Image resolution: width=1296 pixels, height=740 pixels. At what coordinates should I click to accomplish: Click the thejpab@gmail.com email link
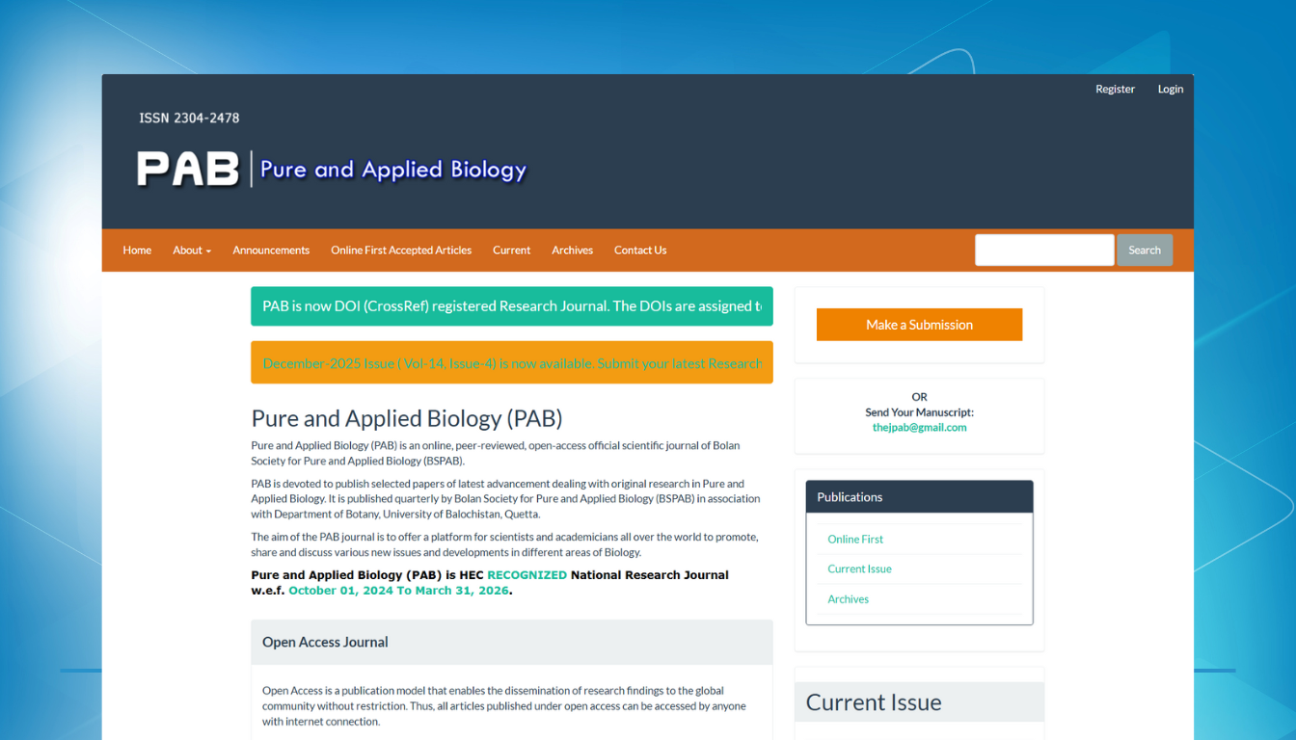pos(919,428)
